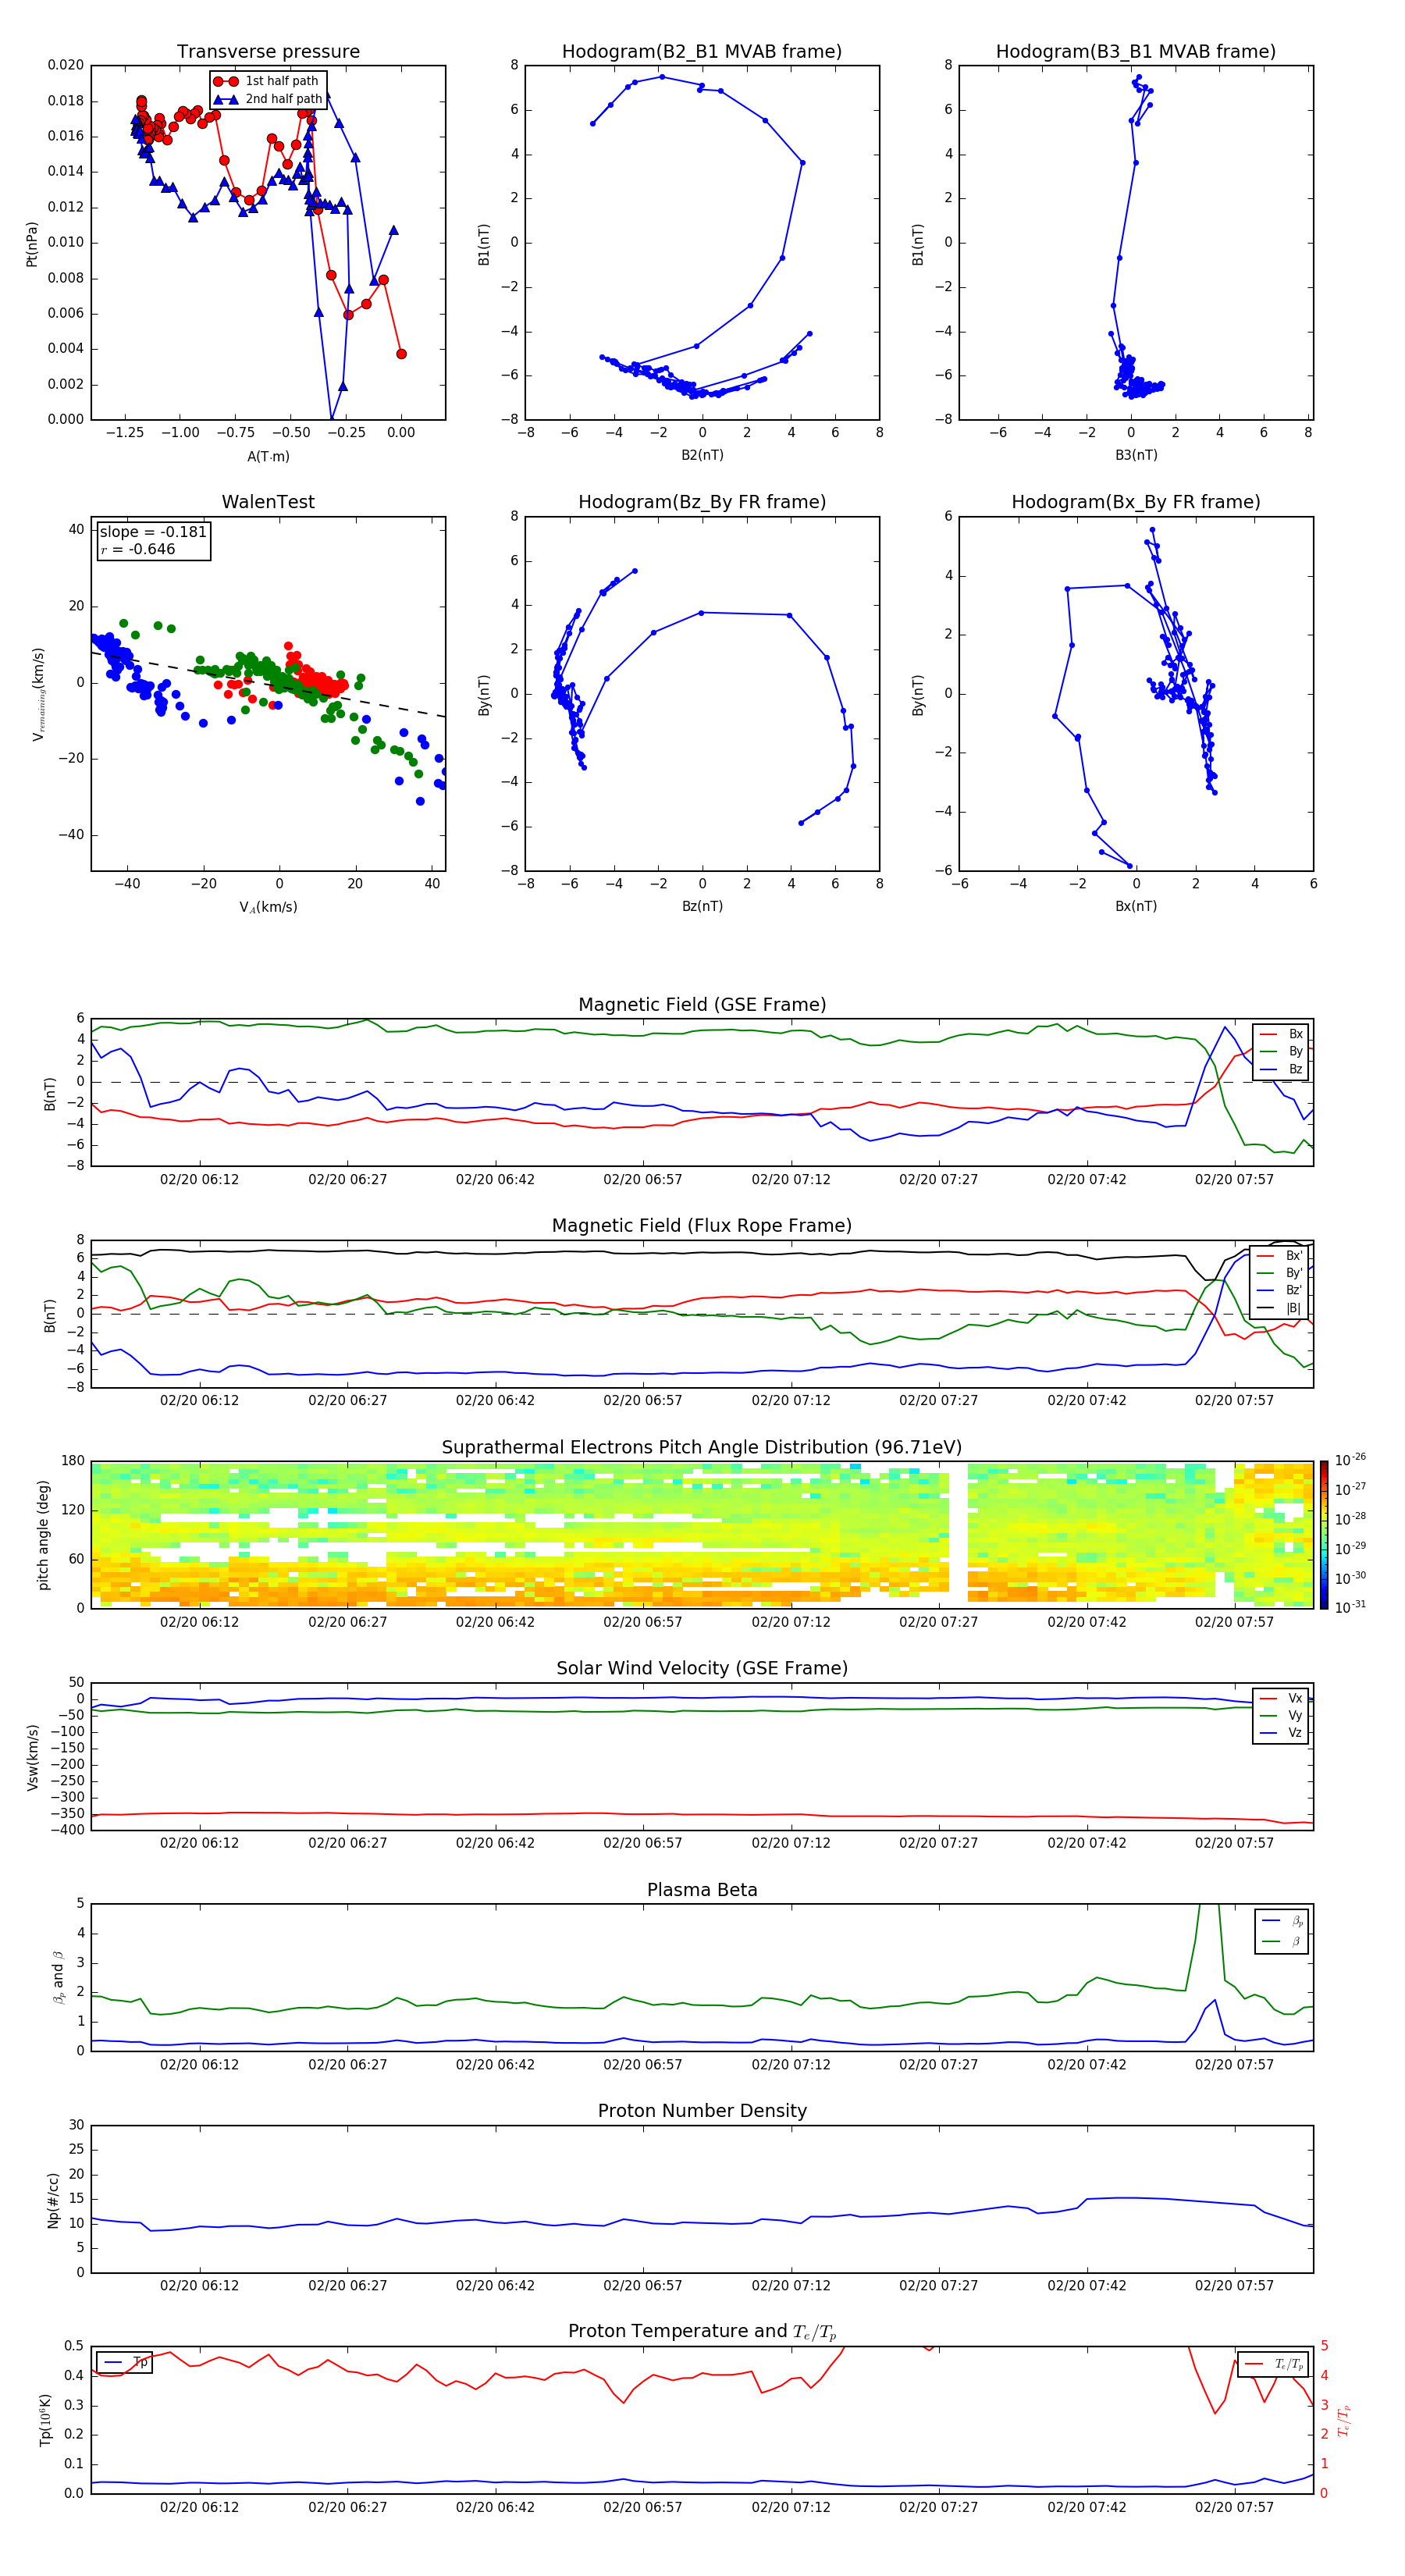This screenshot has width=1405, height=2576.
Task: Click the beta spike peak in Plasma Beta plot
Action: pyautogui.click(x=1209, y=1908)
